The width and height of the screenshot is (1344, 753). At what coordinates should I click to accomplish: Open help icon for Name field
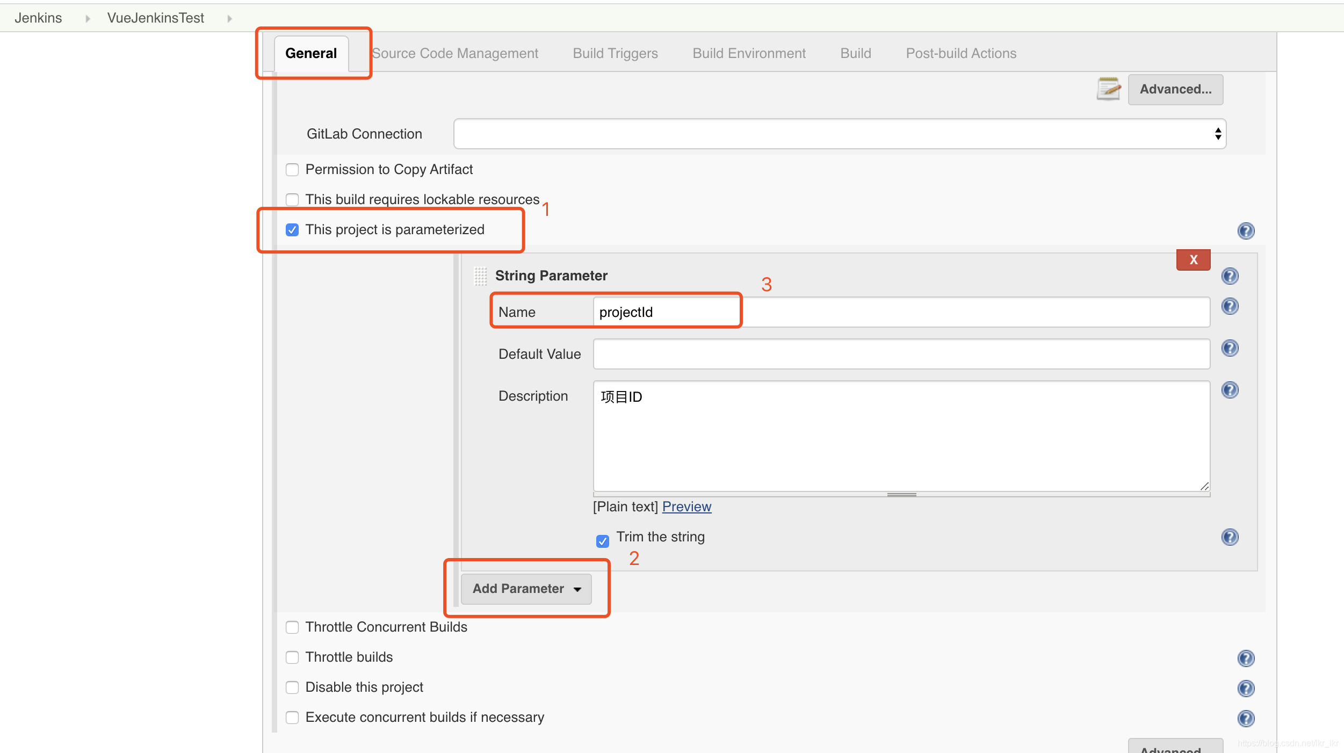(x=1230, y=306)
